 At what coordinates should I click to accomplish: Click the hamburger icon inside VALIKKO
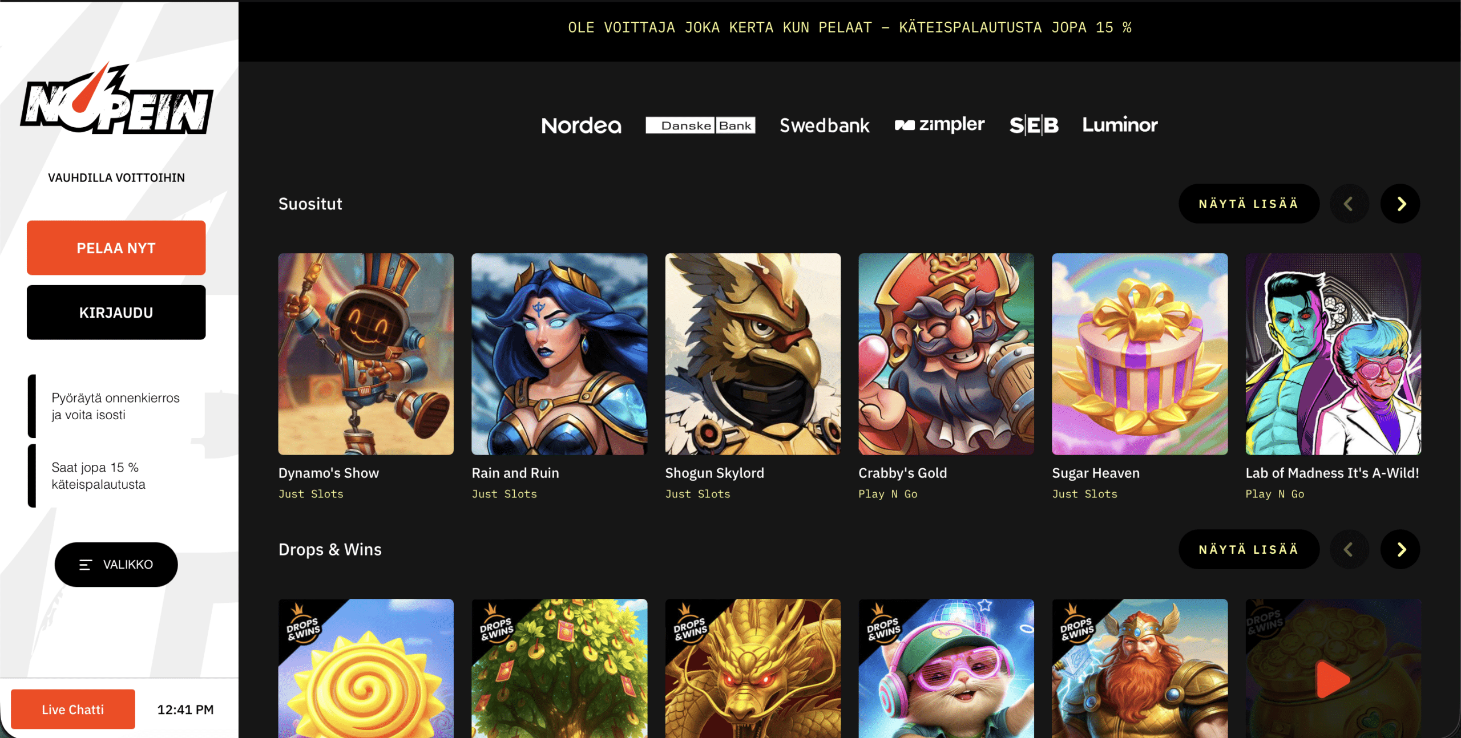click(x=86, y=564)
